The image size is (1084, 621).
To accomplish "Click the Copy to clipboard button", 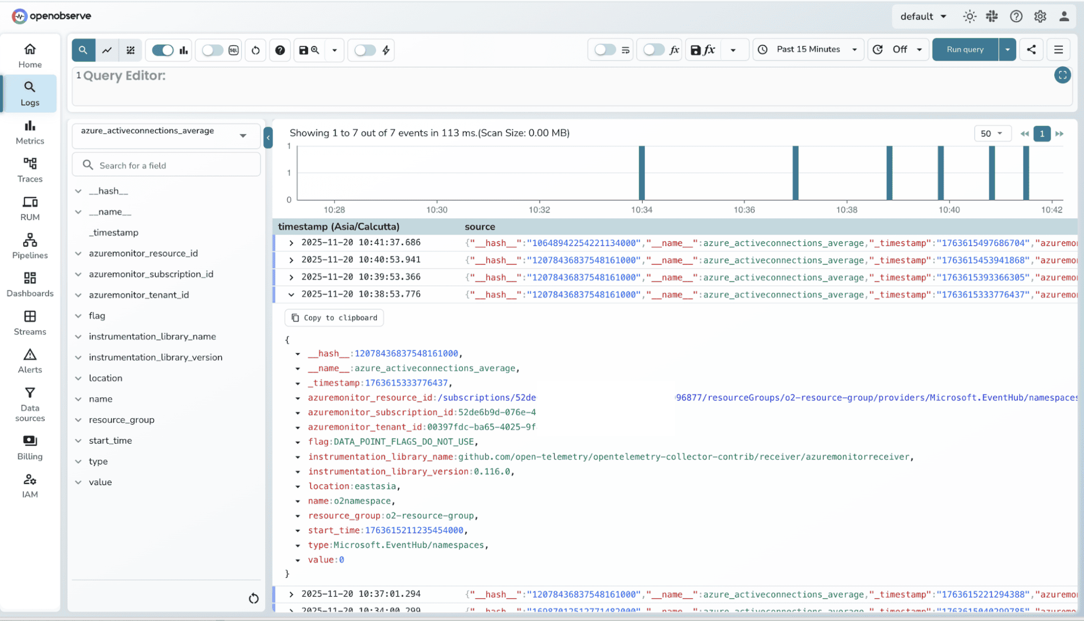I will (x=333, y=318).
